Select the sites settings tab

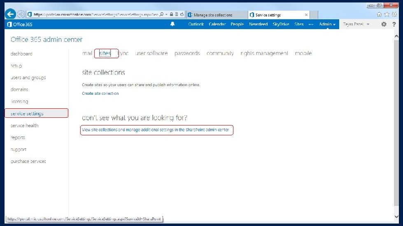pyautogui.click(x=105, y=53)
